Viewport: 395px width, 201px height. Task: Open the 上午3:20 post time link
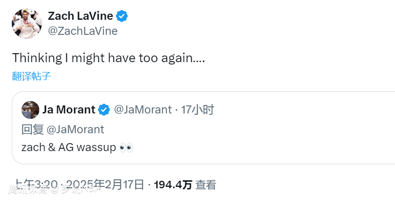coord(37,185)
